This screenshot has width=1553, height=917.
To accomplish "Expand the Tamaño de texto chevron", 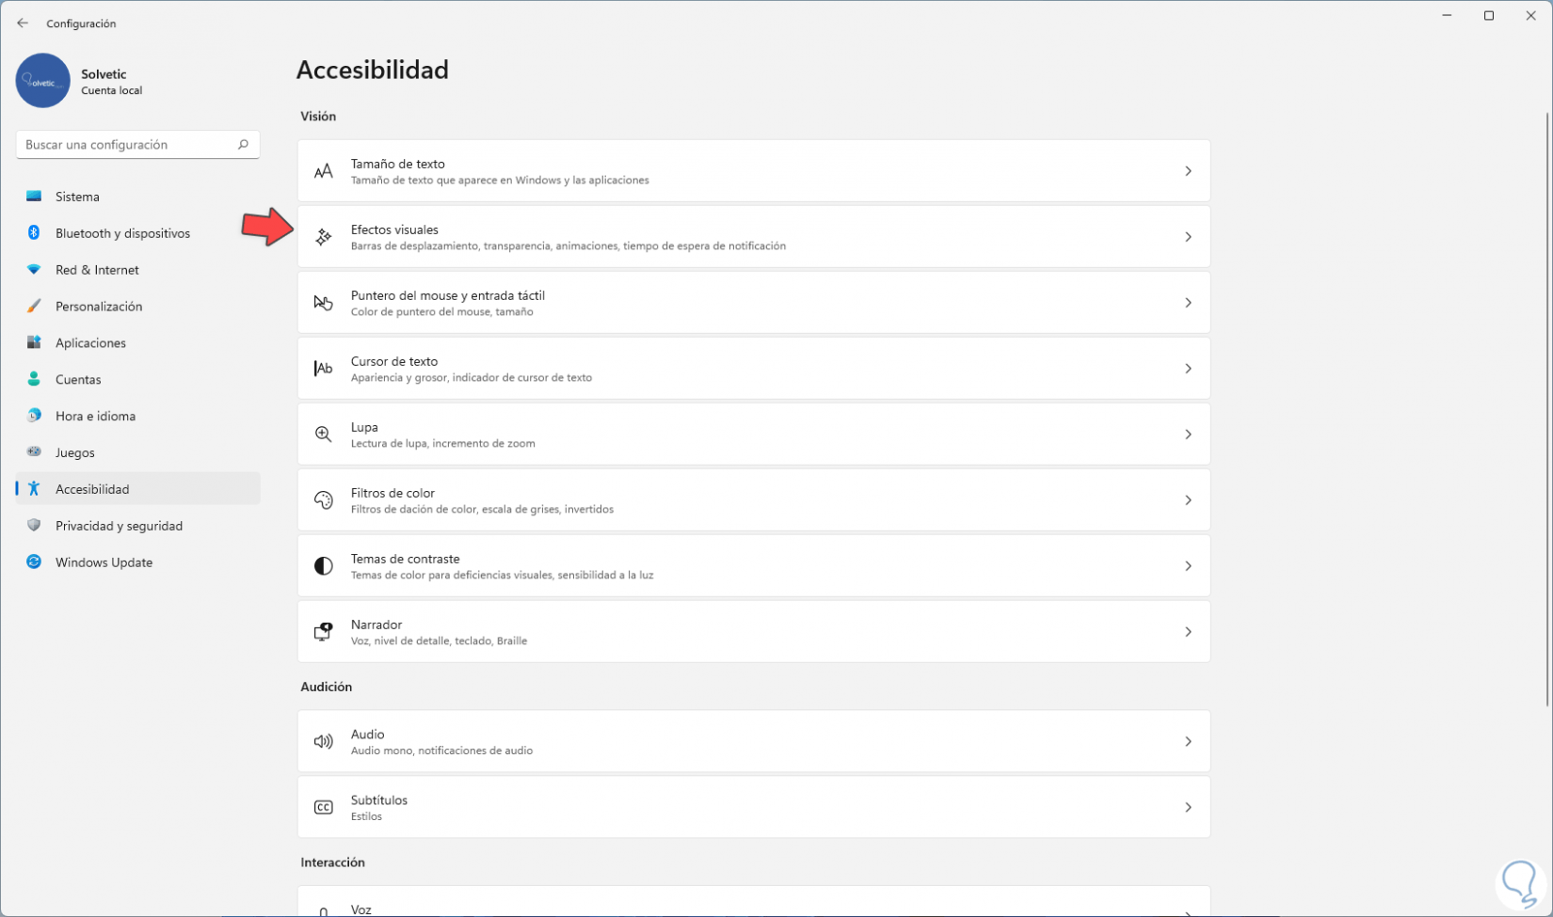I will (x=1188, y=171).
